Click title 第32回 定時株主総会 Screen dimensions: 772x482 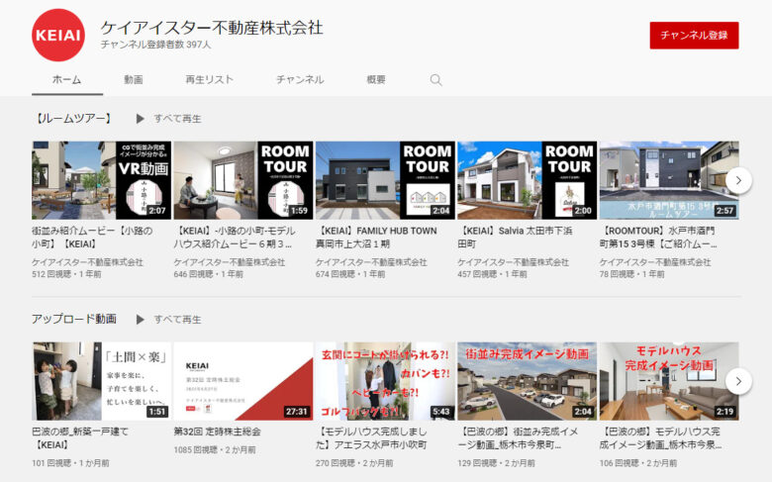point(217,432)
